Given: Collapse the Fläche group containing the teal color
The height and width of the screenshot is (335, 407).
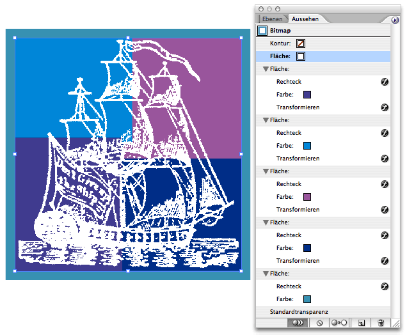Looking at the screenshot, I should (266, 274).
